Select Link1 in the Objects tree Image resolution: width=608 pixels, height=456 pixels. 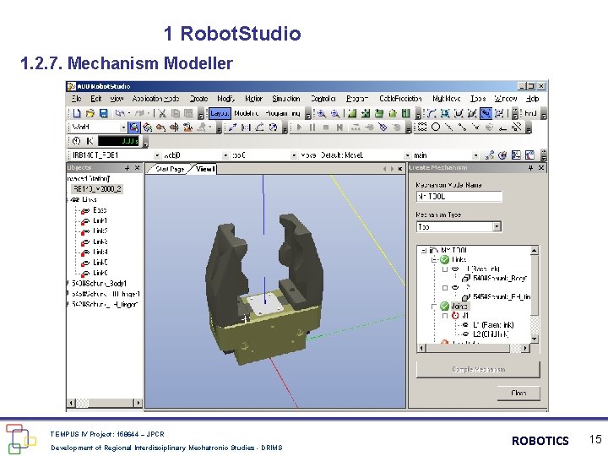100,220
